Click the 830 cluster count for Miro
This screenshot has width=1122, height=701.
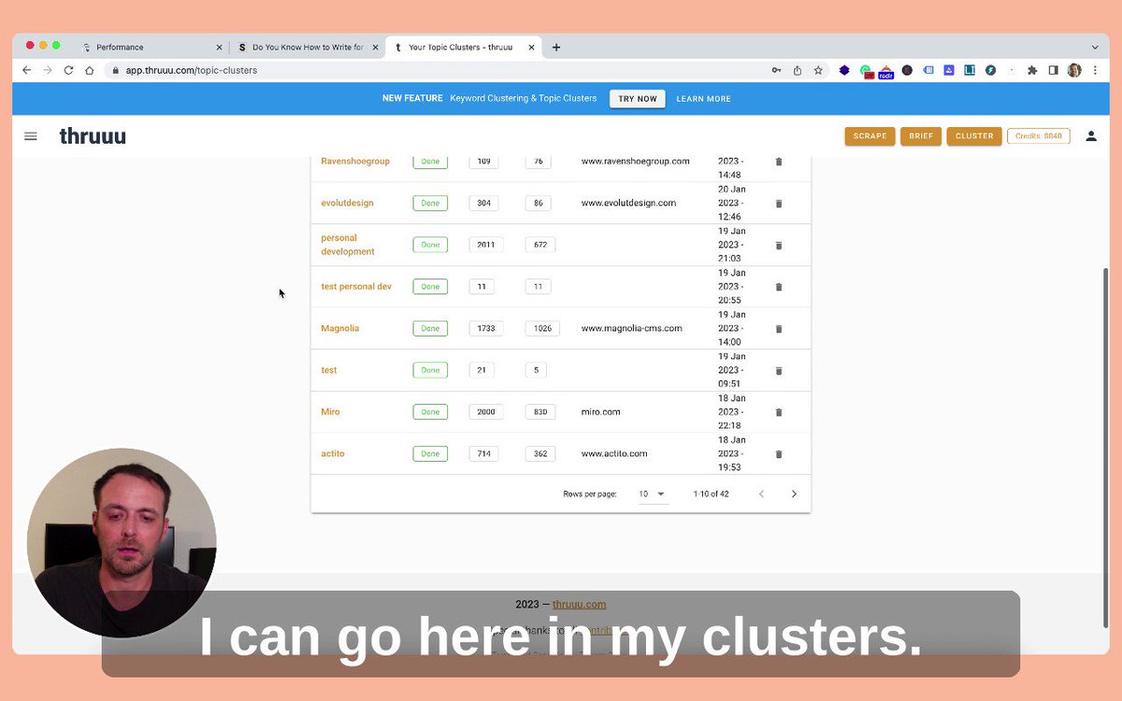(540, 412)
